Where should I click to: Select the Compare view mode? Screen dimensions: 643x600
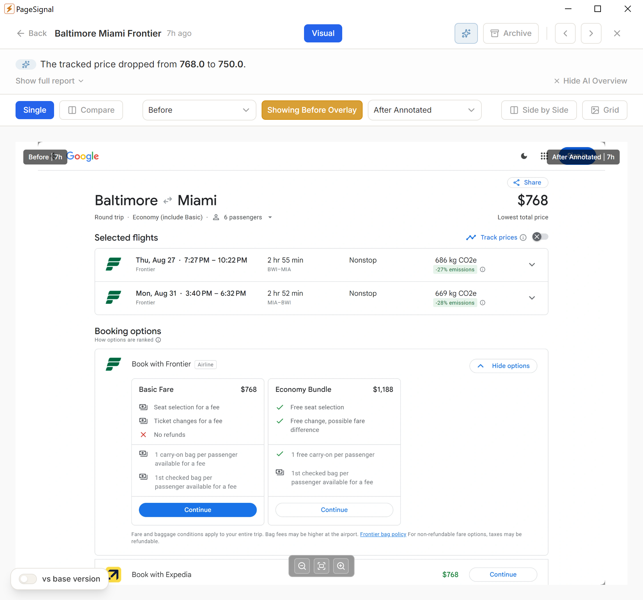[x=91, y=110]
